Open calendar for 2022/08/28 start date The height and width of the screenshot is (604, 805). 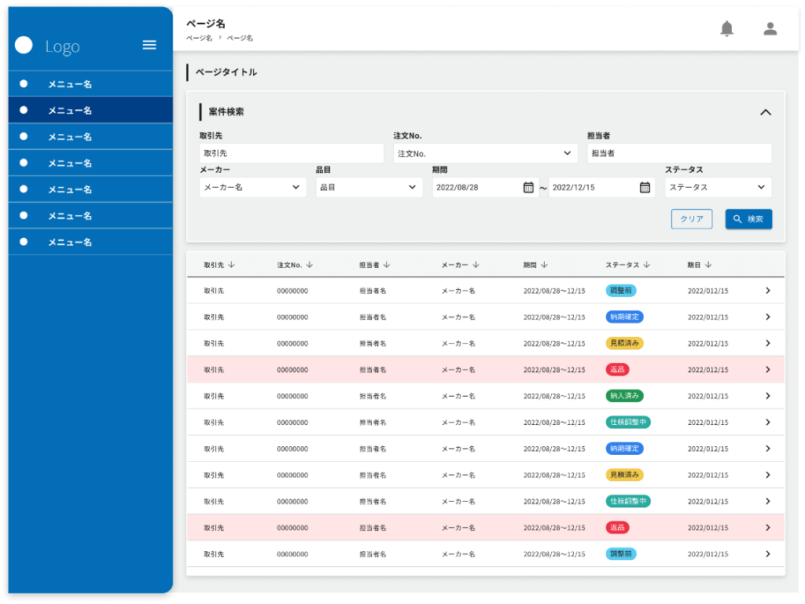pos(528,187)
